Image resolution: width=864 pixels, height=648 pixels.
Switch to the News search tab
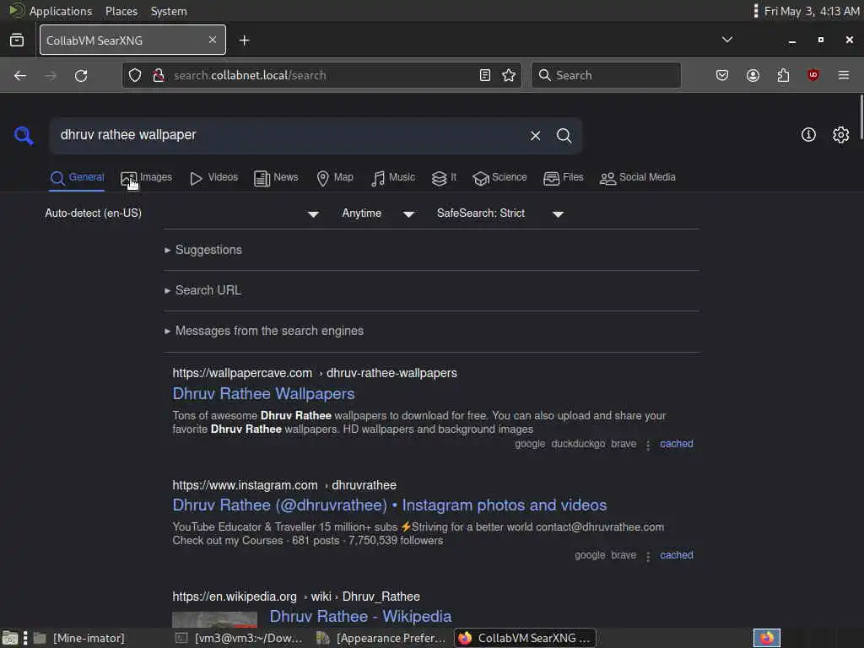point(276,177)
